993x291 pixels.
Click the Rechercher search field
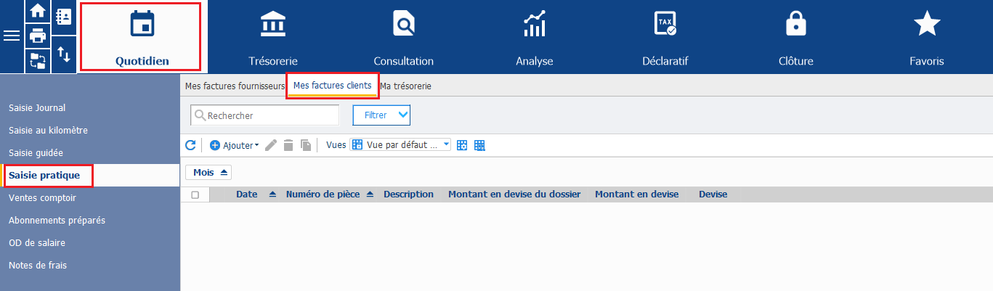pyautogui.click(x=264, y=115)
